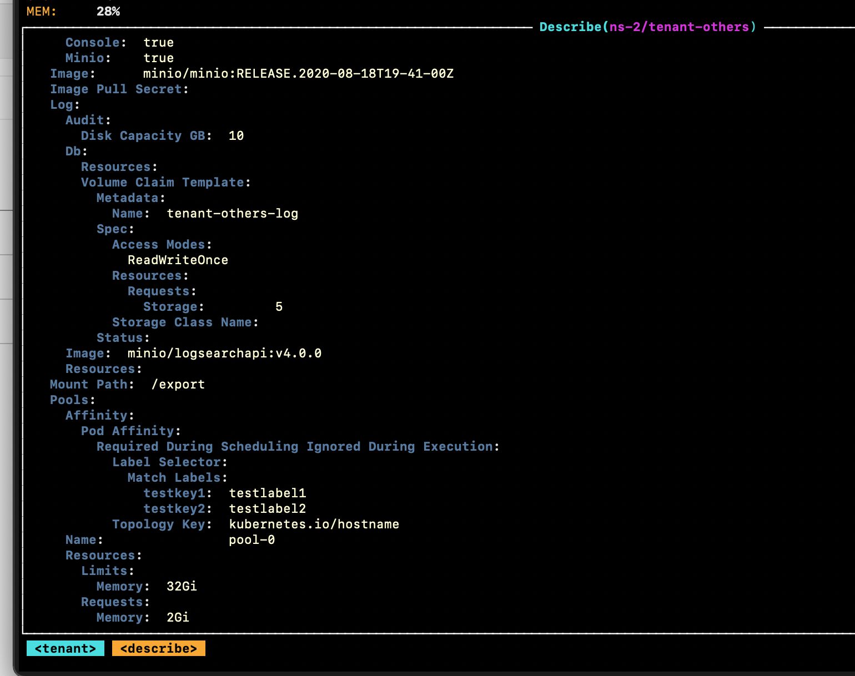
Task: Click the Disk Capacity value 10
Action: pos(237,135)
